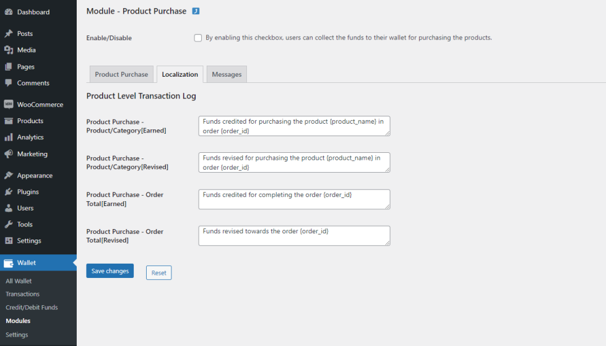Click the Posts pushpin icon
This screenshot has width=606, height=346.
(9, 33)
